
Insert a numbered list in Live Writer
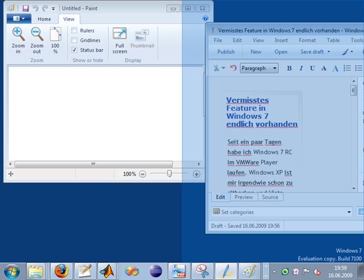[x=347, y=68]
